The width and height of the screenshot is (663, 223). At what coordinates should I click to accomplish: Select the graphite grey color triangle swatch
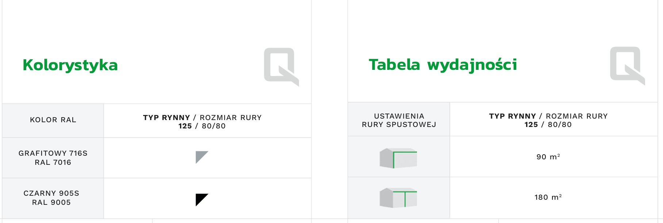coord(202,157)
